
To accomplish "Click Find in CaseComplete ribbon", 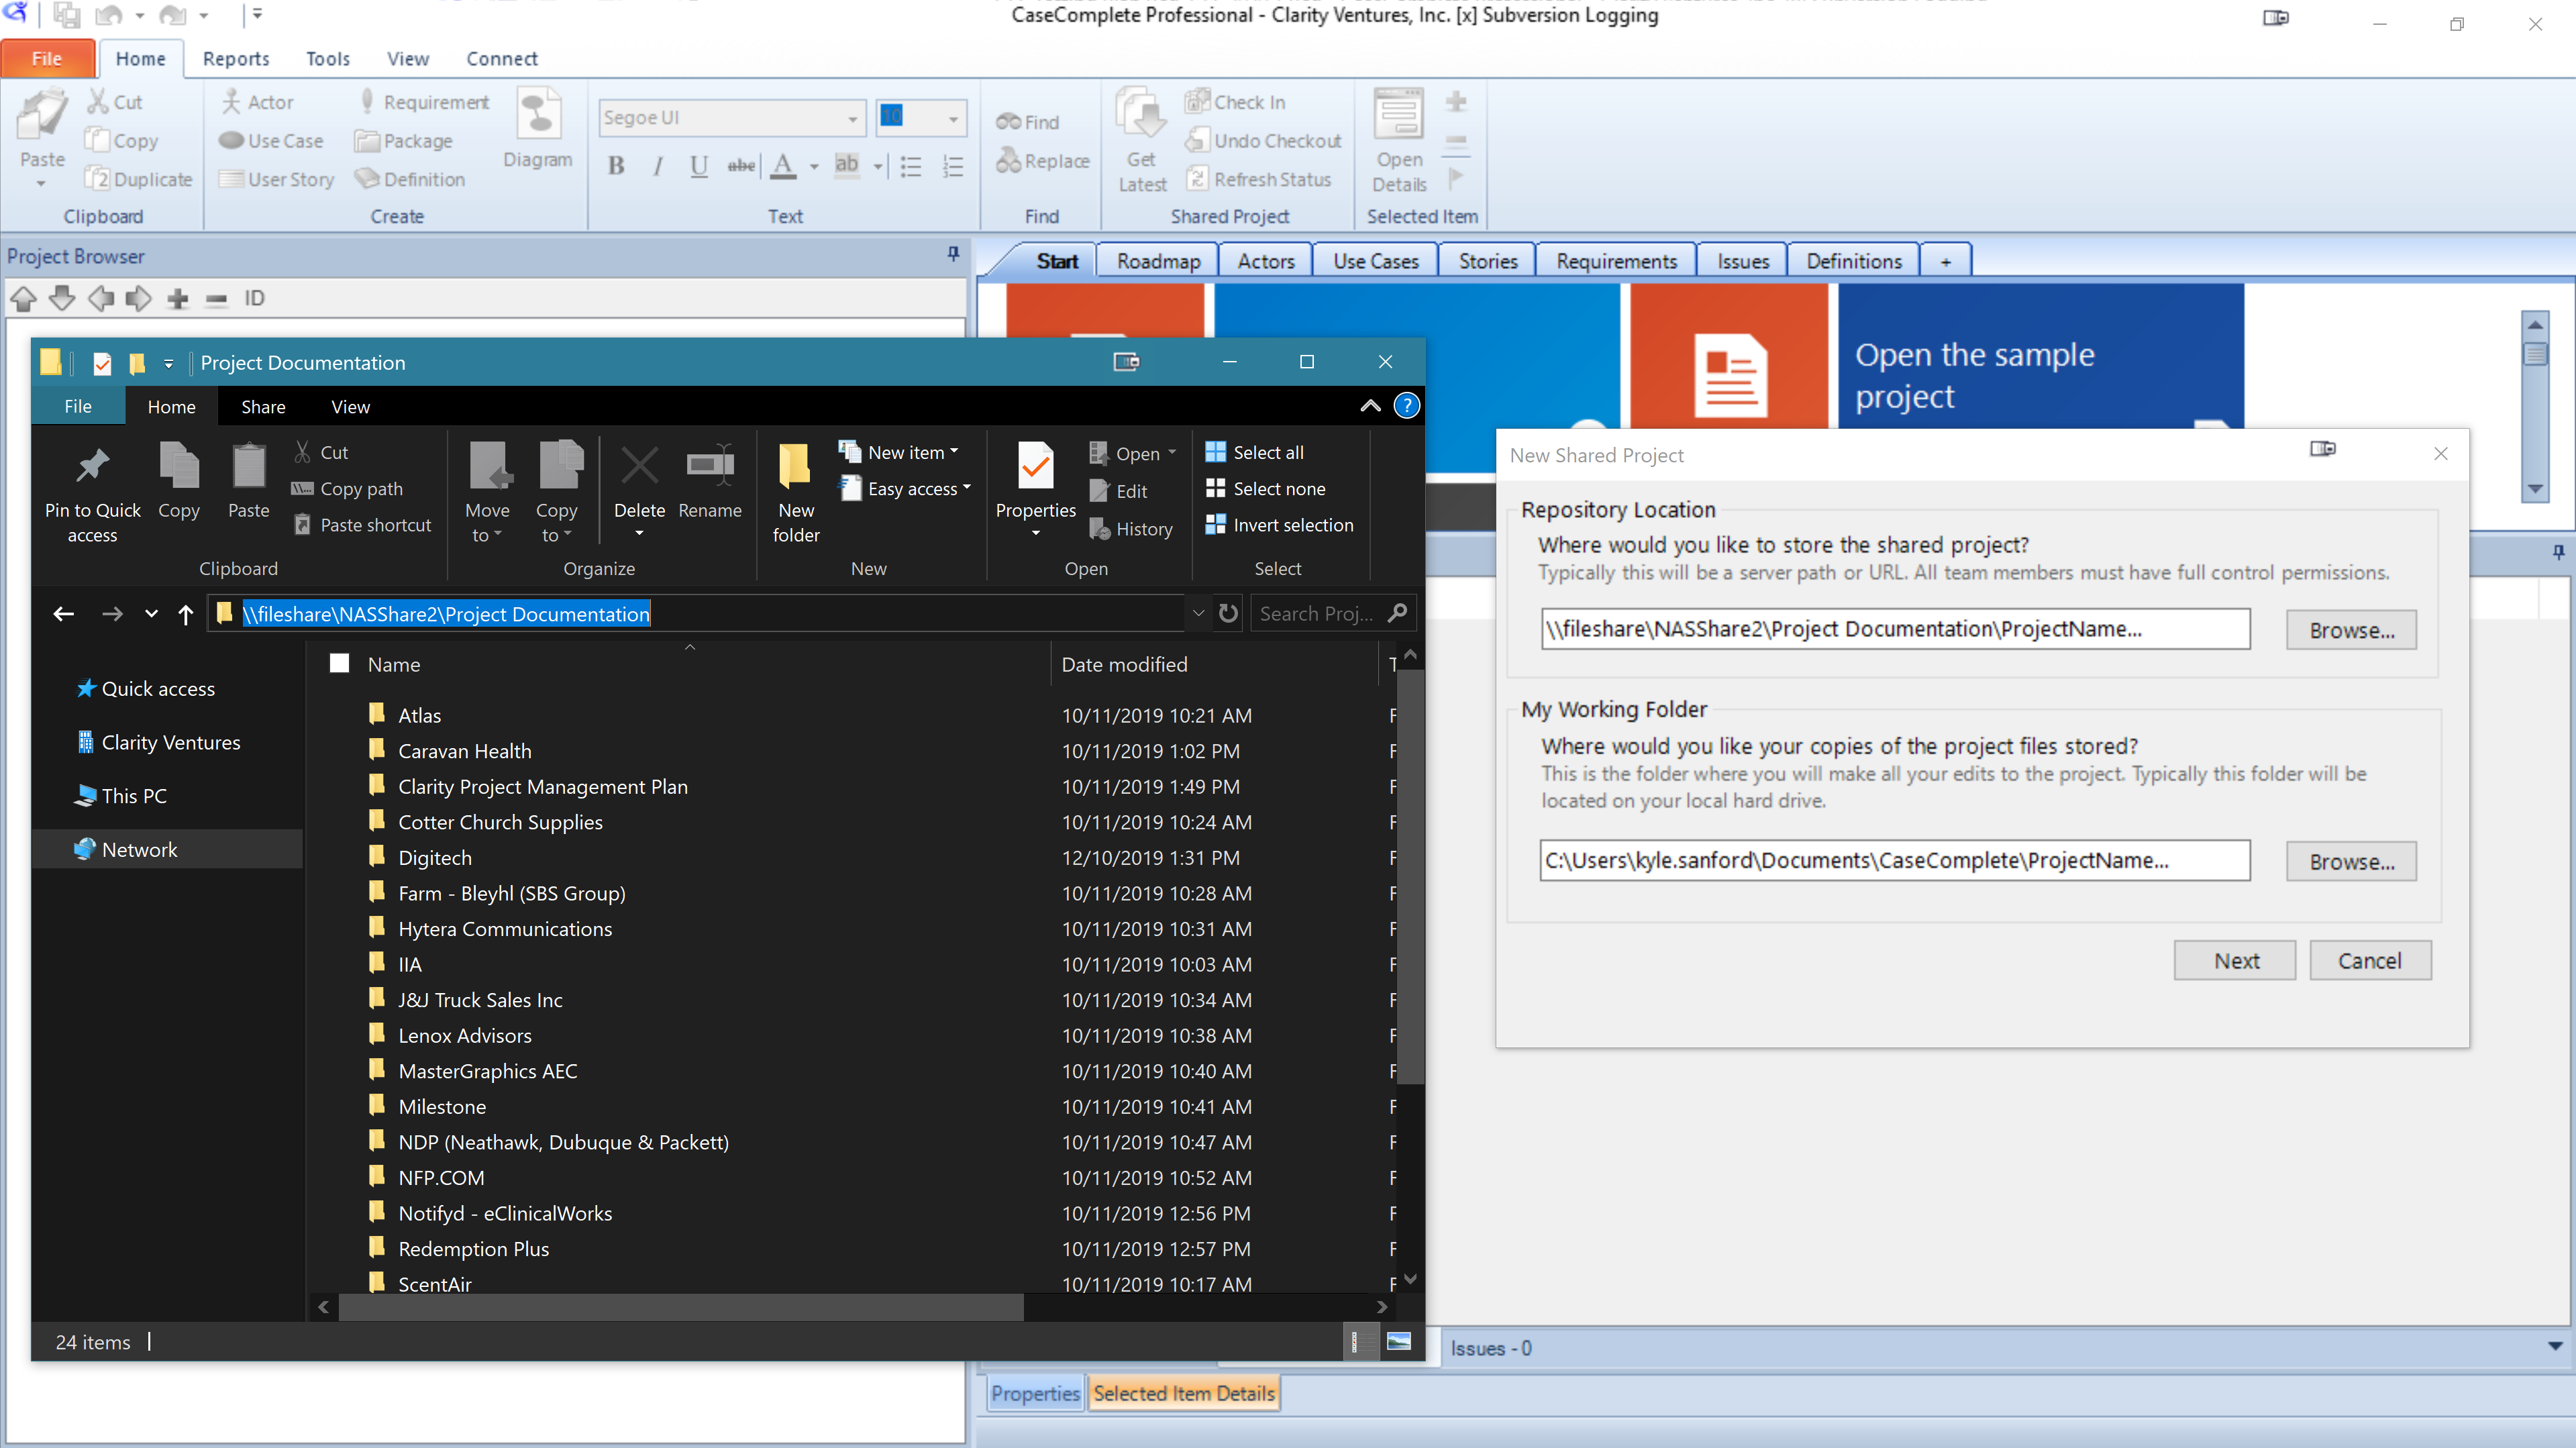I will [x=1027, y=122].
